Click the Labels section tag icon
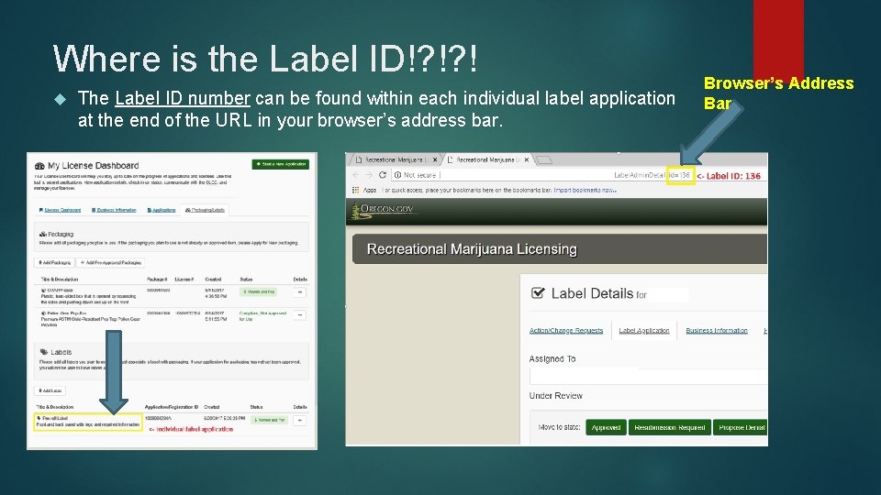 point(44,352)
